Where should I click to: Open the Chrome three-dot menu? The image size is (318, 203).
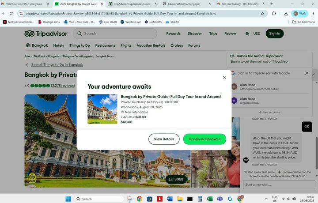313,14
